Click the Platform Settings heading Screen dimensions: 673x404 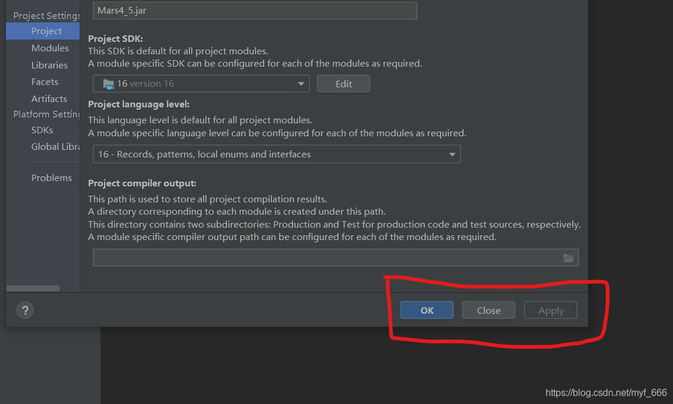point(47,114)
